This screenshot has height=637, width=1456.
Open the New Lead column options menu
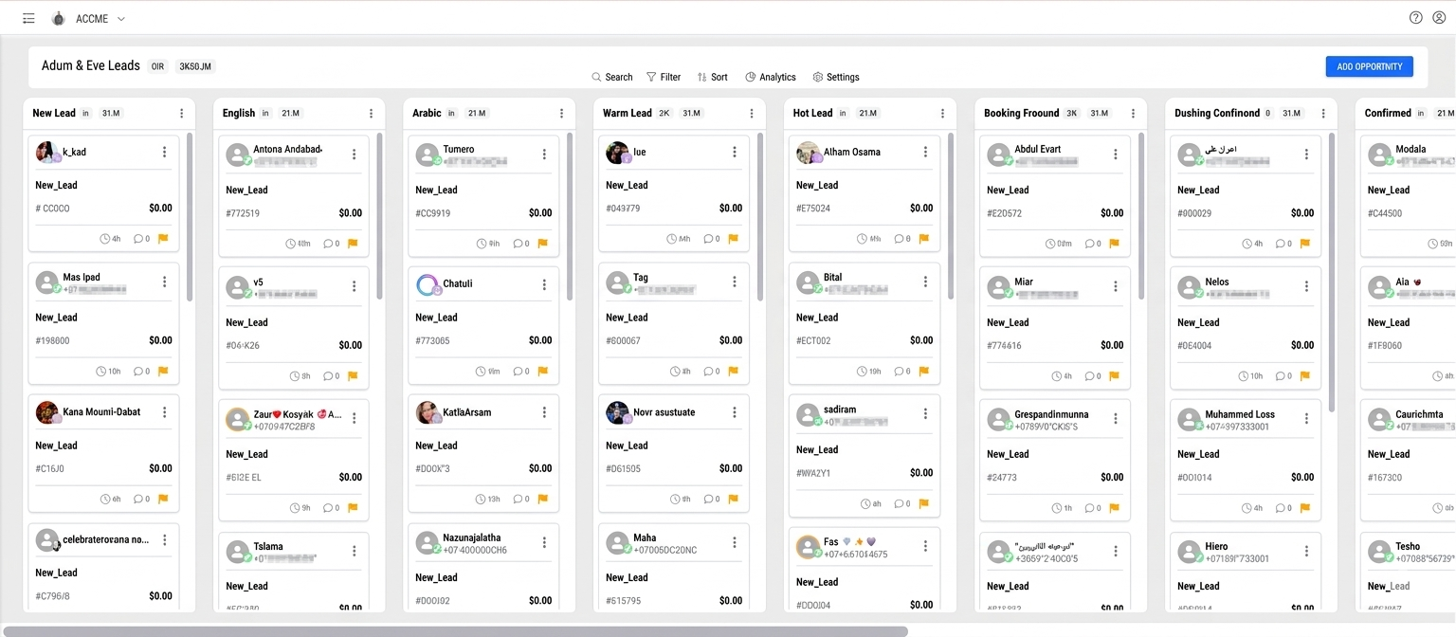click(182, 113)
